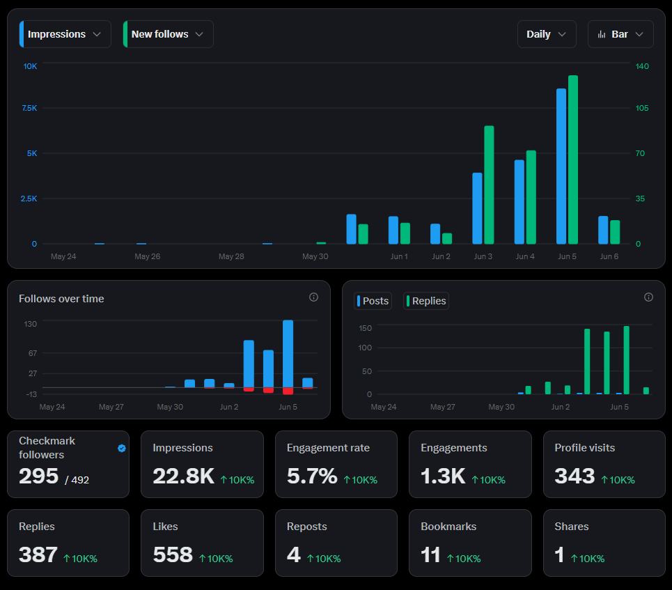Click the Jun 4 blue impressions bar
The height and width of the screenshot is (590, 672).
tap(519, 202)
